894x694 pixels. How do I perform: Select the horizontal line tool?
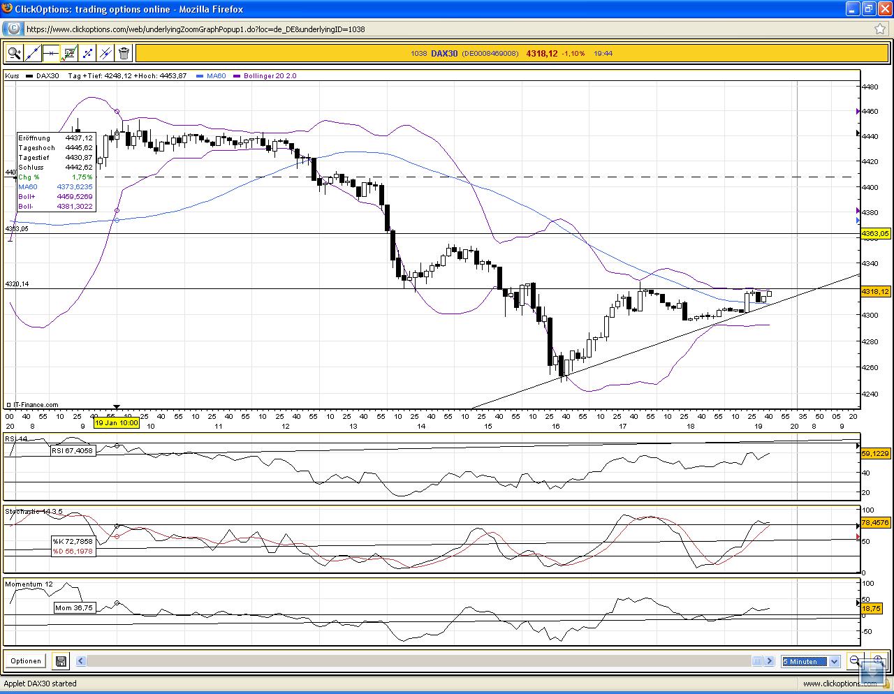[x=50, y=53]
